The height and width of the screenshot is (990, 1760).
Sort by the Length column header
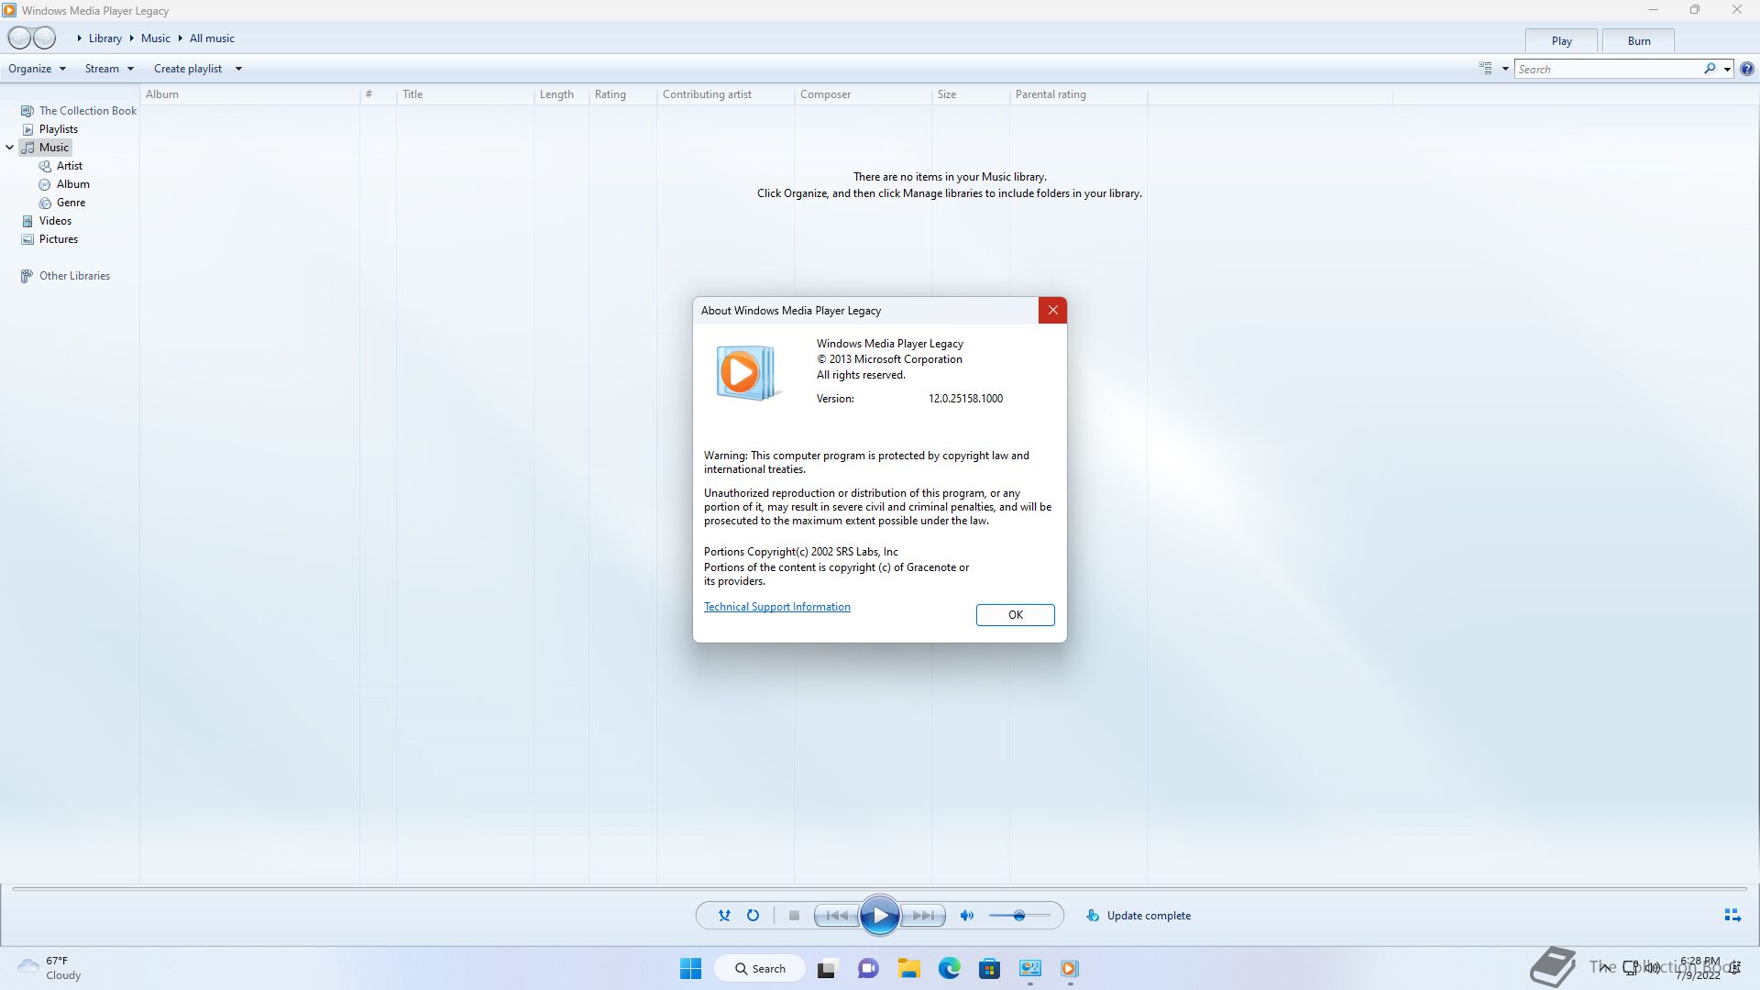(561, 94)
